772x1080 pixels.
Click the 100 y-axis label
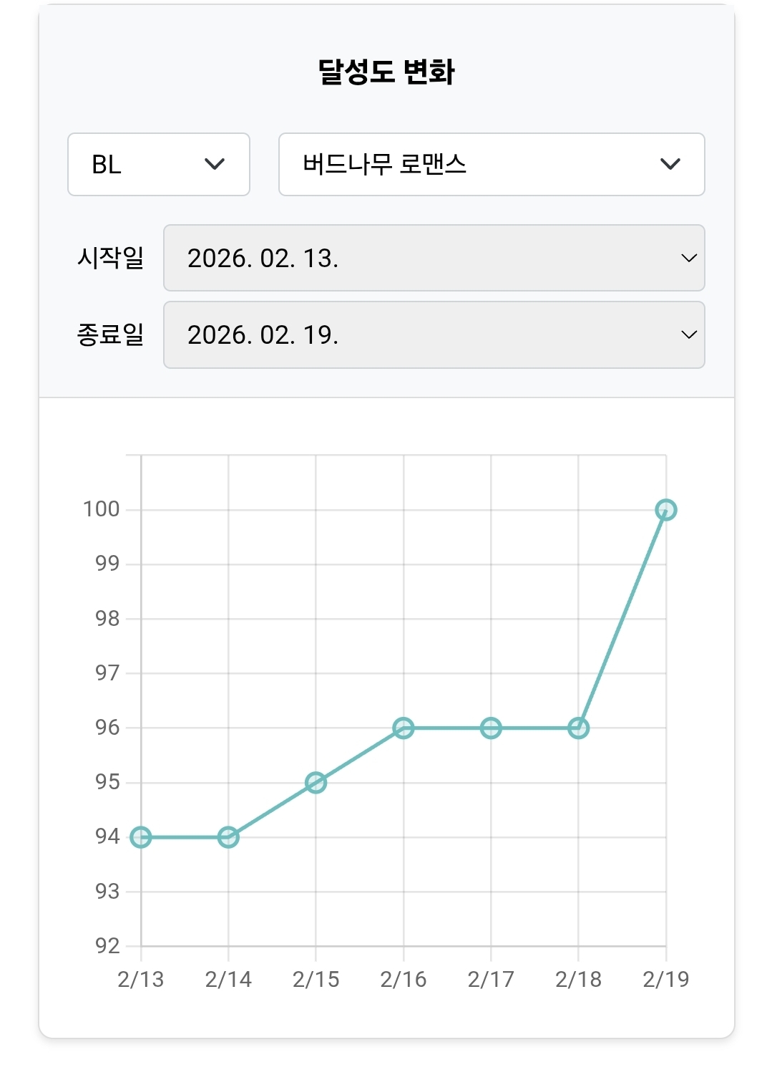101,509
